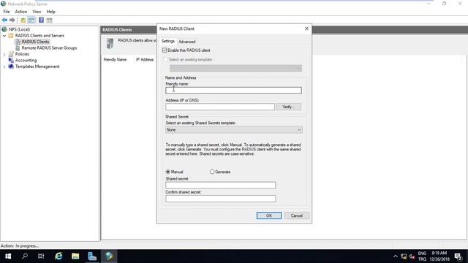Click the Friendly Name column header

click(x=115, y=60)
